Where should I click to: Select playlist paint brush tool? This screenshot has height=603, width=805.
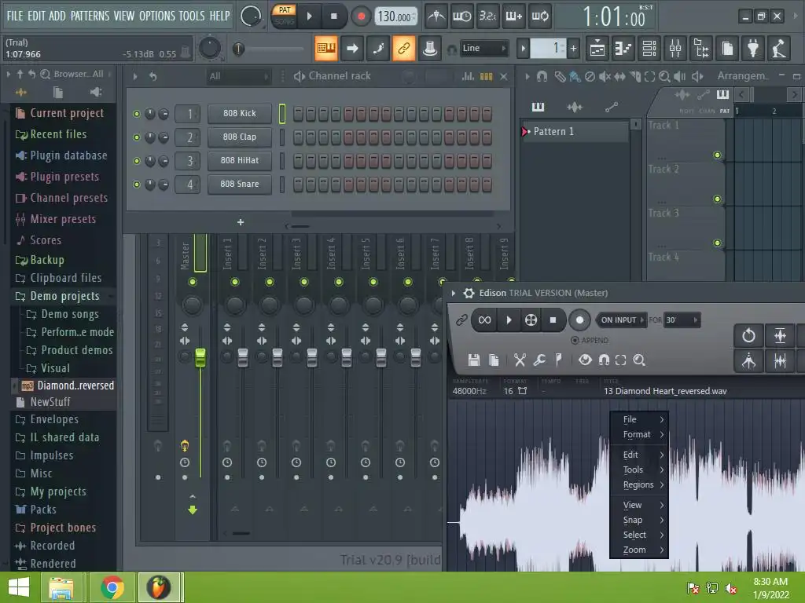click(575, 77)
